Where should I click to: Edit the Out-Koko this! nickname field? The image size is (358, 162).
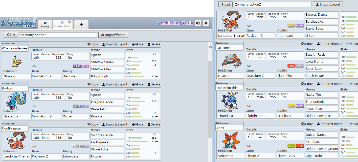click(x=229, y=88)
